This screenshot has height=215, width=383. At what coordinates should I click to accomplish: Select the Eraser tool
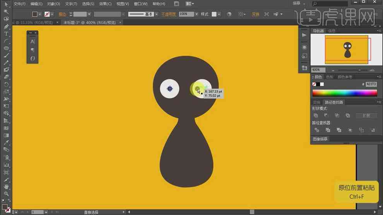pyautogui.click(x=6, y=77)
